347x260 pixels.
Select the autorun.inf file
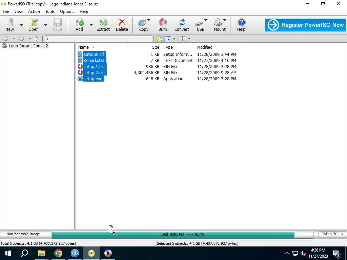[94, 55]
